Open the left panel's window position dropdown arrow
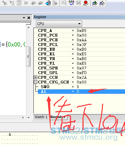This screenshot has height=145, width=125. 24,18
